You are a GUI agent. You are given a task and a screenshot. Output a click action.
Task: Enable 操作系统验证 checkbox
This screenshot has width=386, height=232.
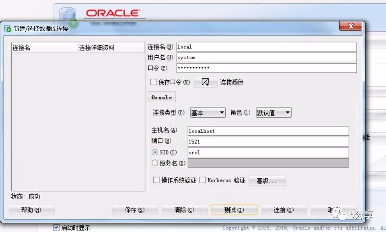click(156, 180)
